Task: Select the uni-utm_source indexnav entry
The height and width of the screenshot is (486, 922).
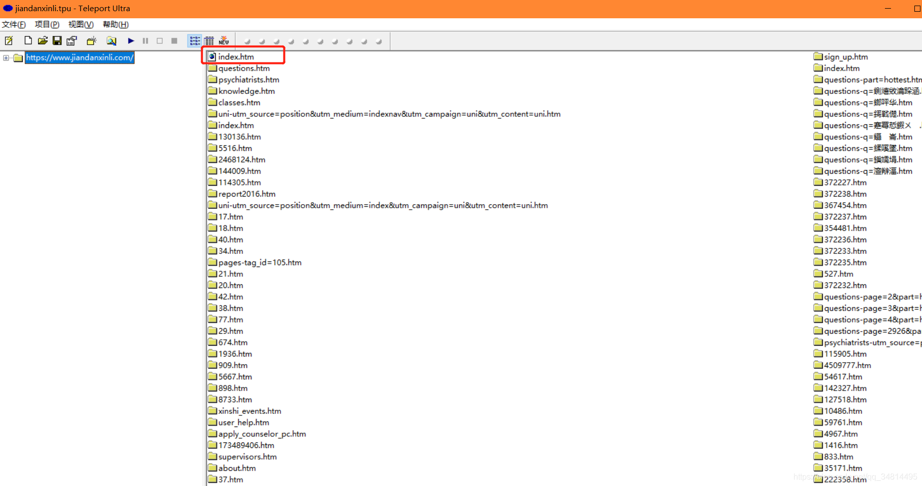Action: tap(390, 114)
